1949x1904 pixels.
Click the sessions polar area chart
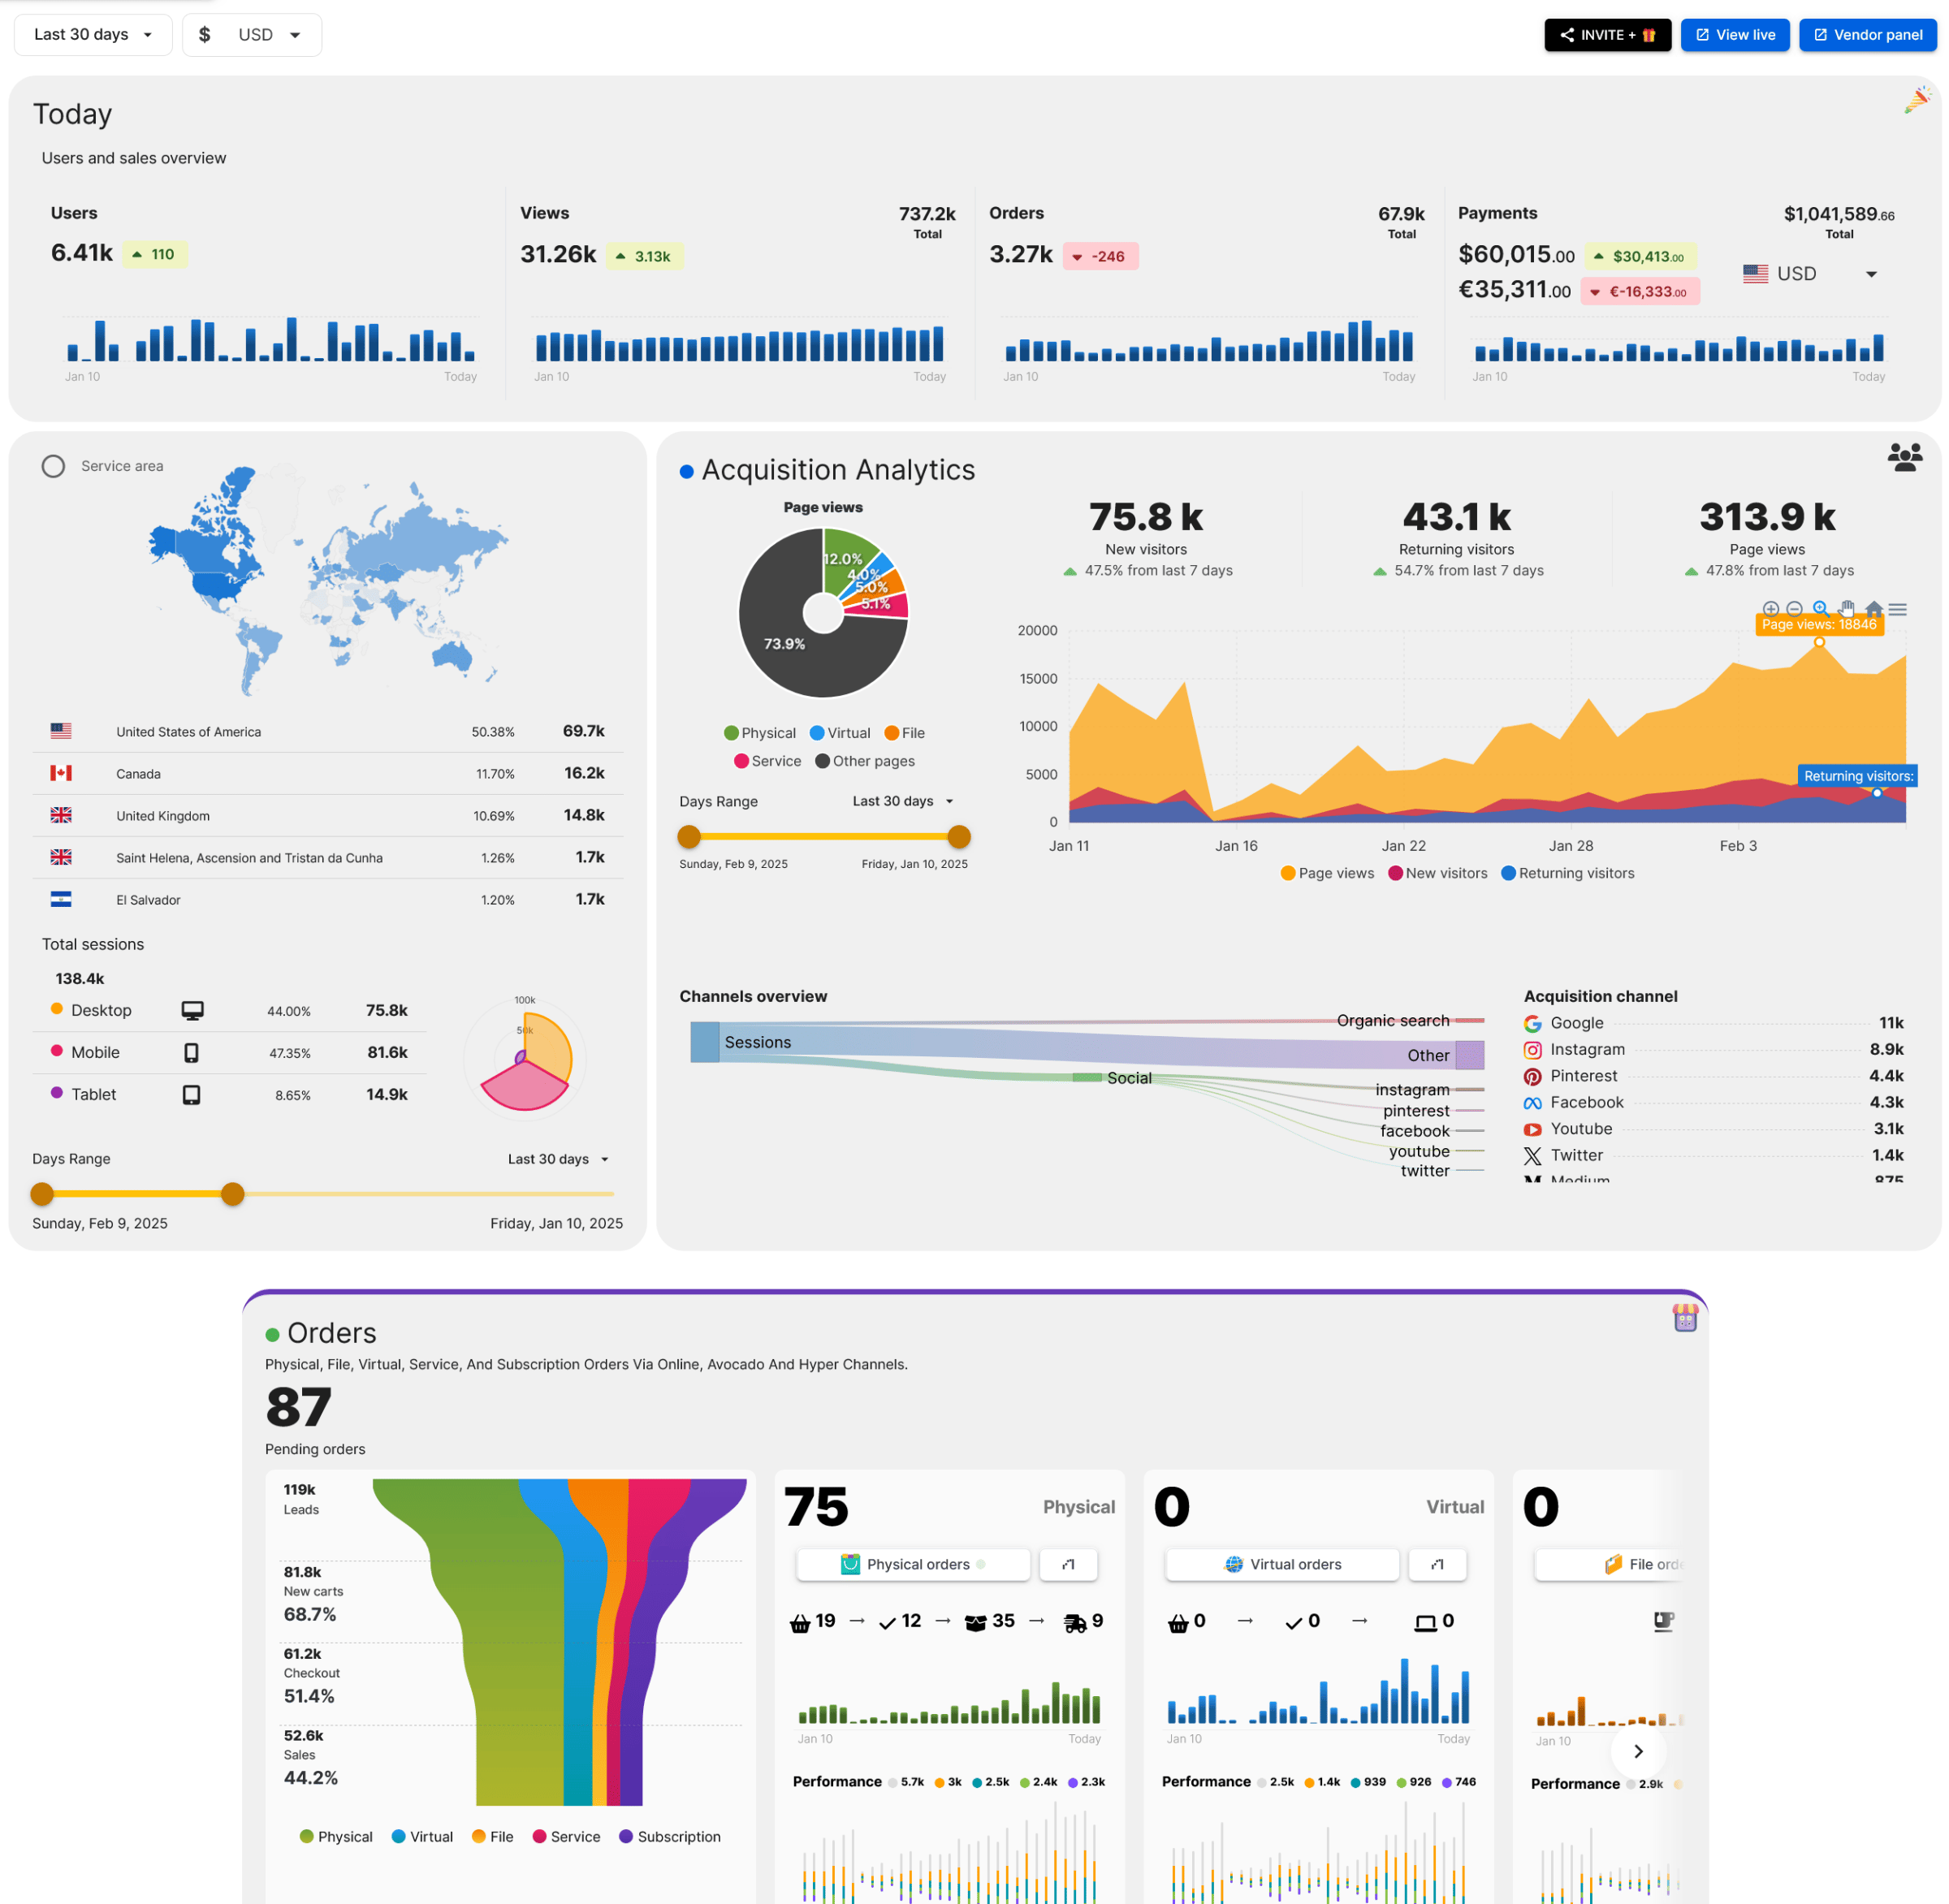click(x=525, y=1060)
